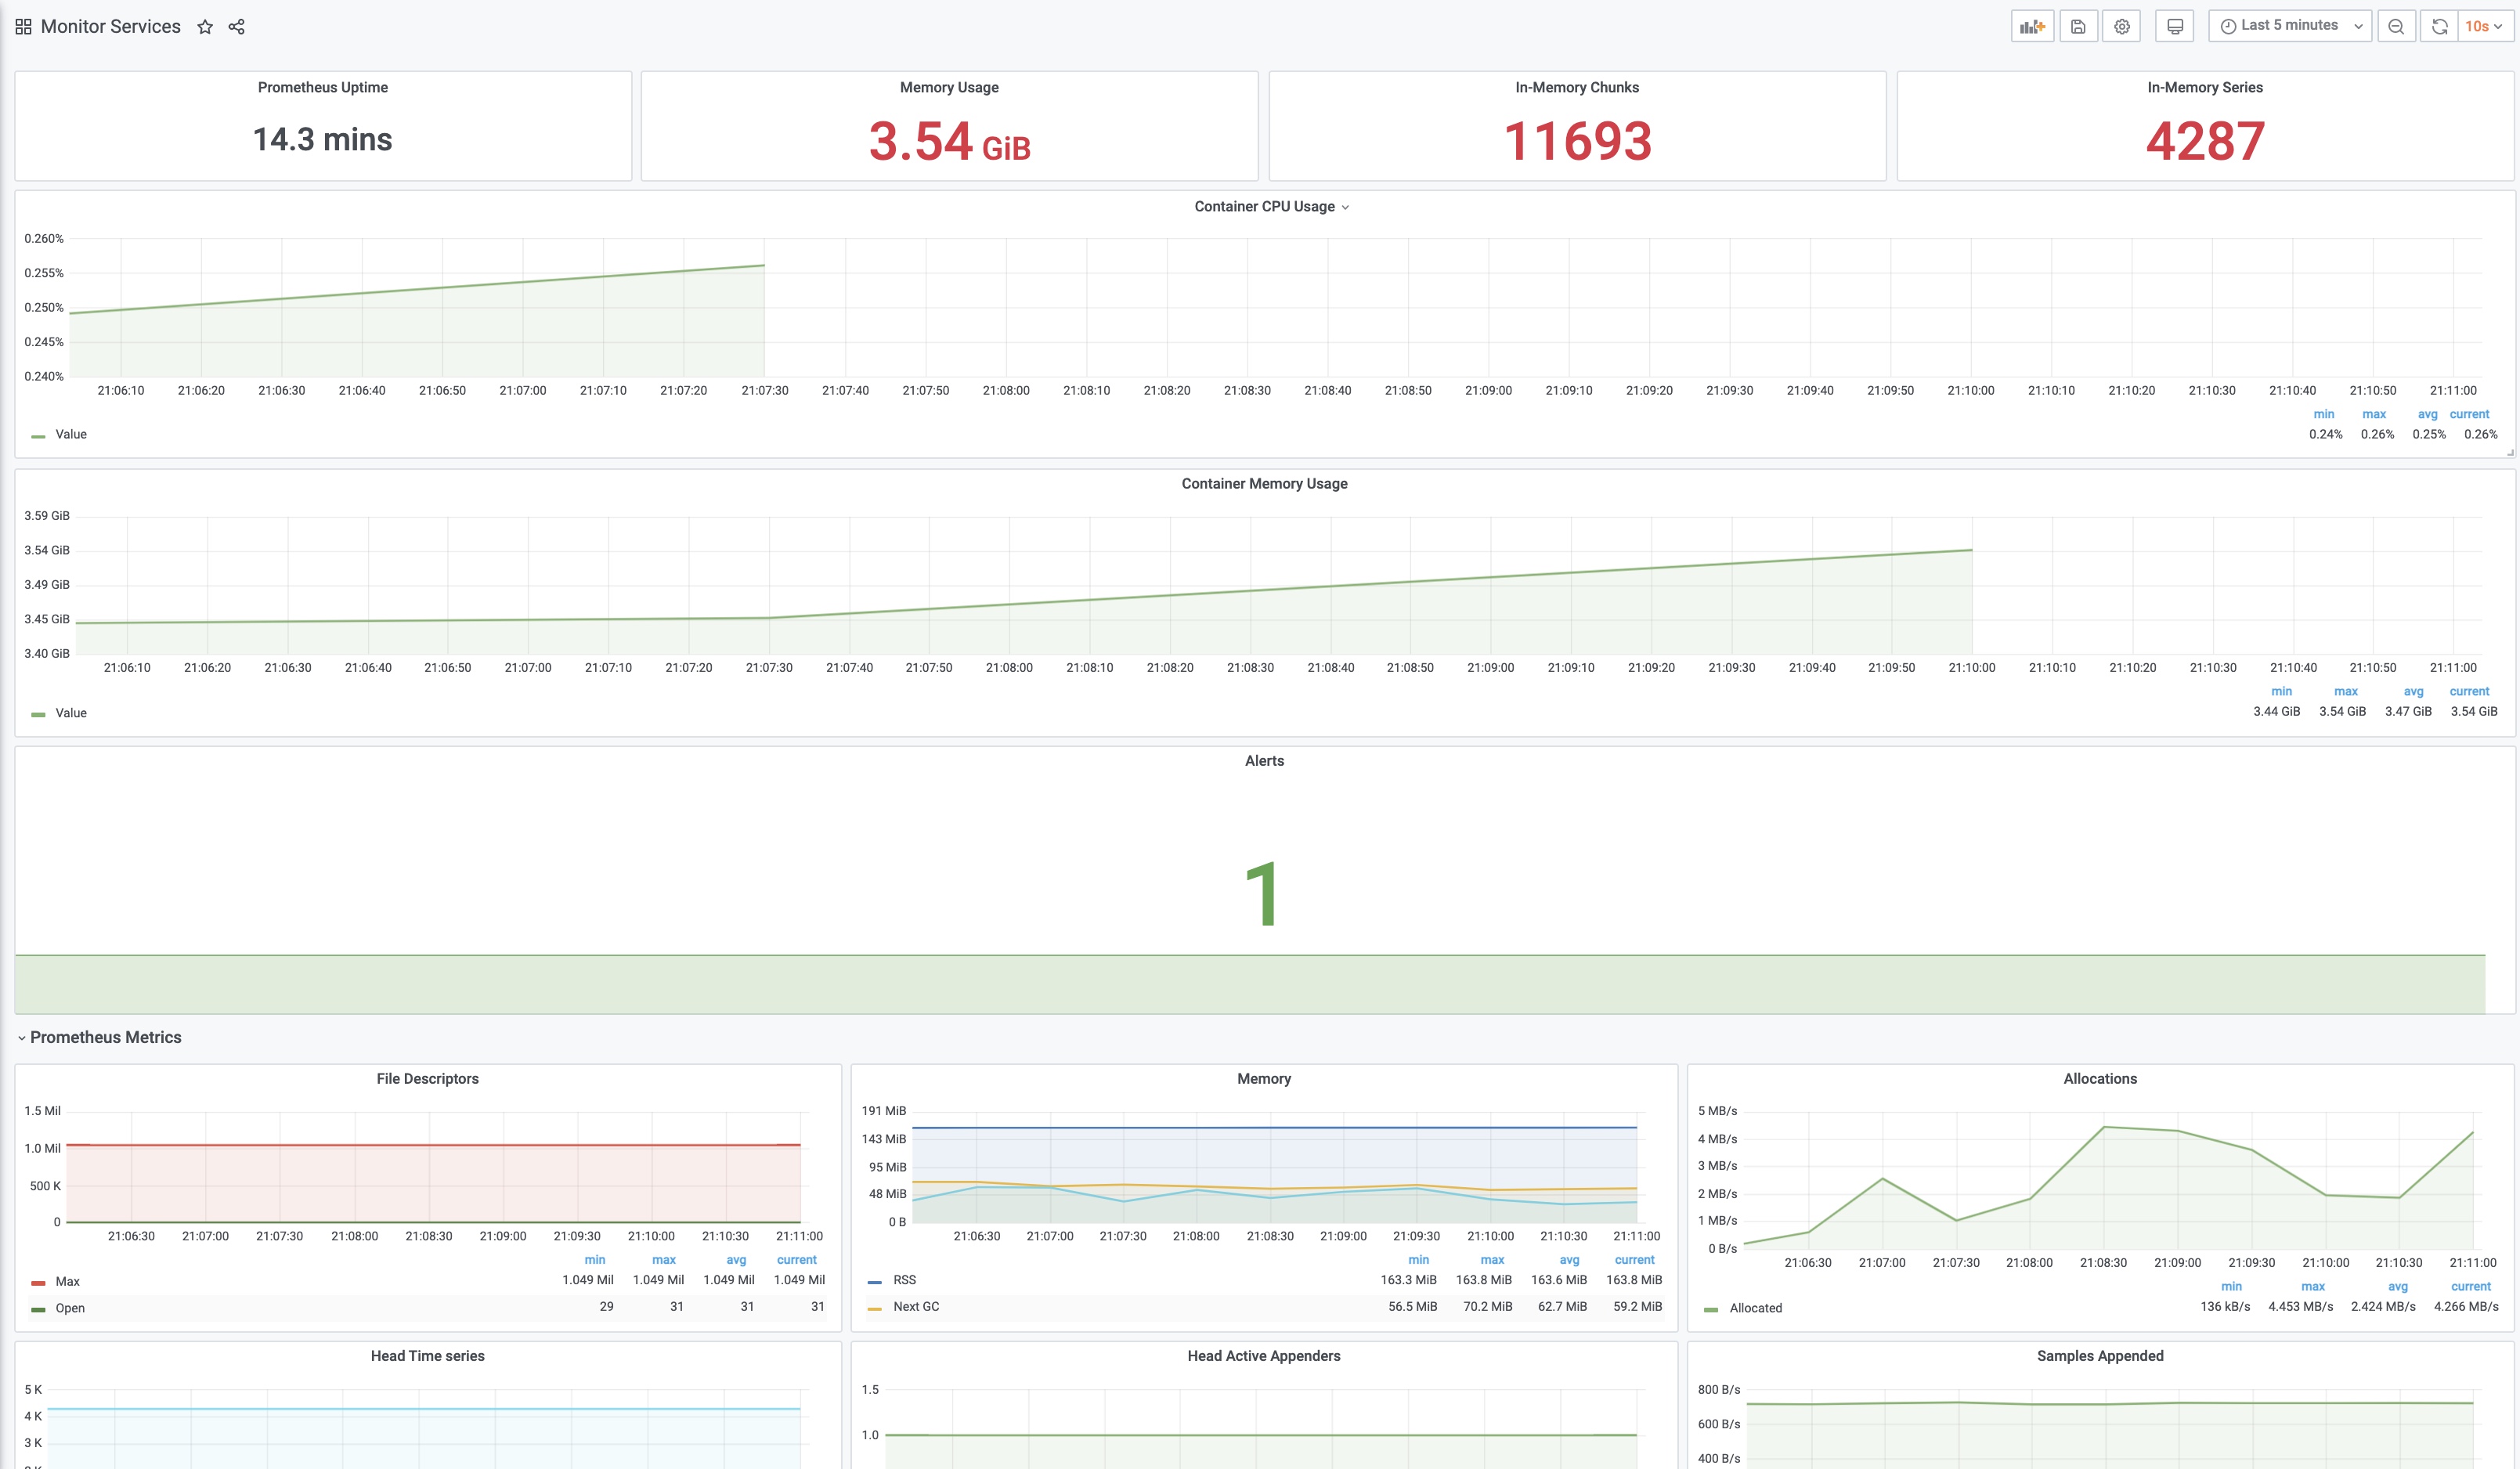Open Container Memory Usage panel title menu
This screenshot has width=2520, height=1469.
pos(1264,484)
